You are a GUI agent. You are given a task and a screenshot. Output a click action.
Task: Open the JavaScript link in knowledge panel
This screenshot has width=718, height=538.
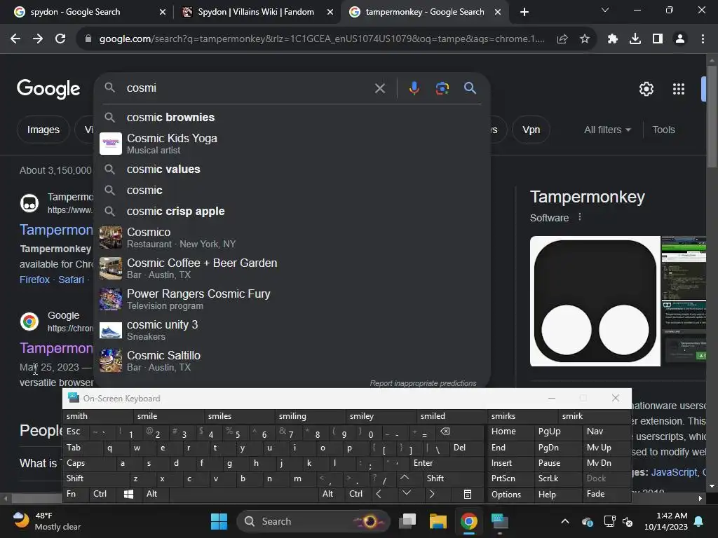coord(674,473)
